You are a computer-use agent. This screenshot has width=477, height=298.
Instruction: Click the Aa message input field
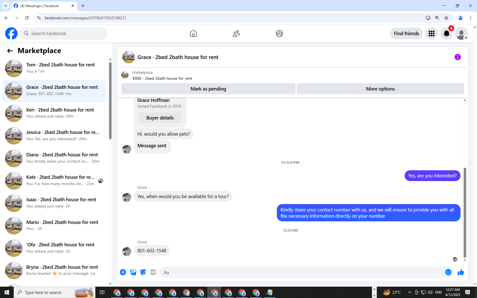pyautogui.click(x=301, y=272)
